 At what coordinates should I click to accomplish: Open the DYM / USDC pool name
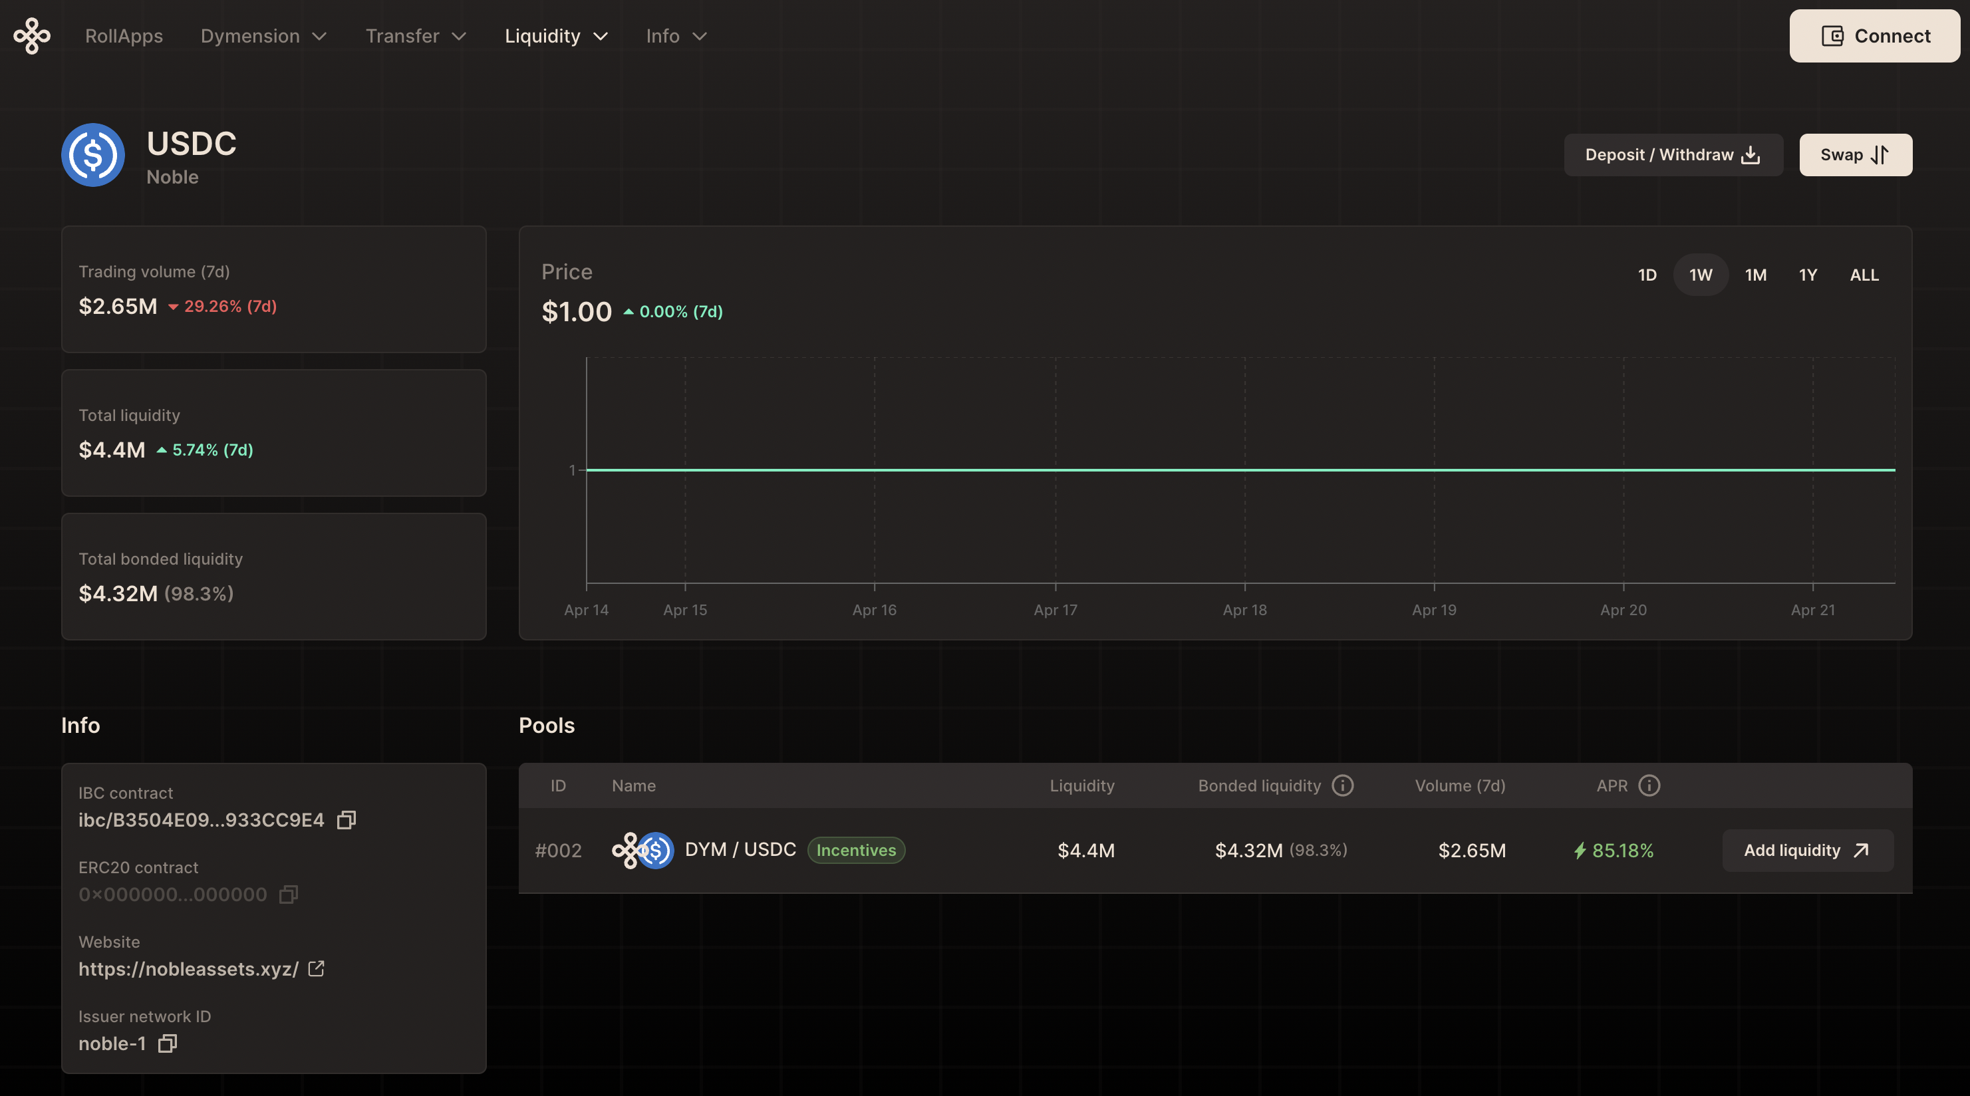(x=740, y=850)
